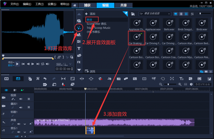Select the 音效 category
Viewport: 214px width, 139px height.
click(x=89, y=19)
